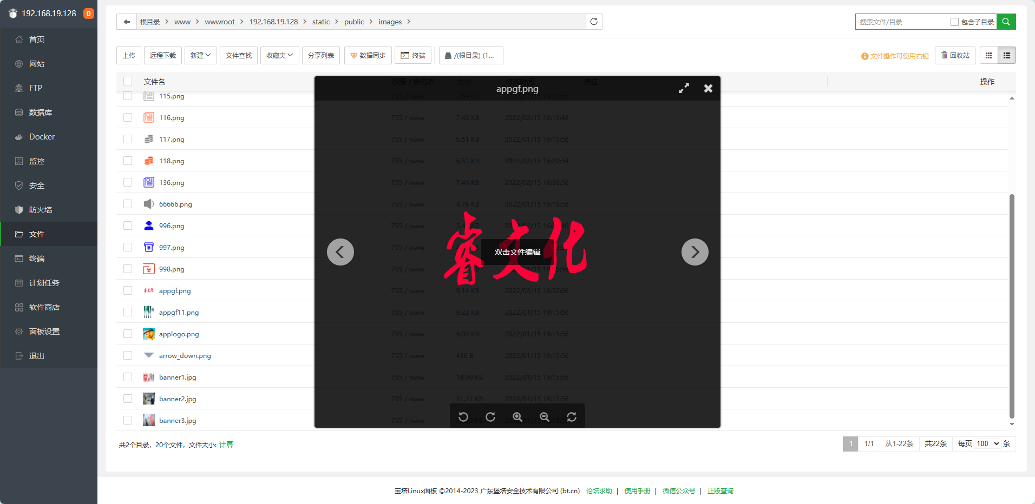The image size is (1035, 504).
Task: Zoom in on the appgf.png preview
Action: (x=517, y=417)
